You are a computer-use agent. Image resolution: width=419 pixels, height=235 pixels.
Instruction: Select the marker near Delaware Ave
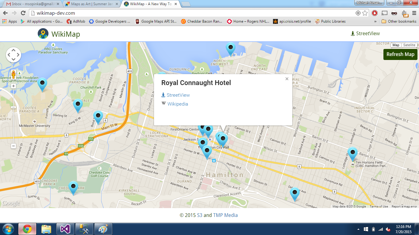tap(295, 194)
